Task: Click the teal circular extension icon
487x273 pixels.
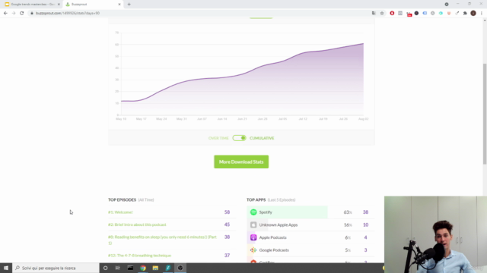Action: [x=441, y=13]
